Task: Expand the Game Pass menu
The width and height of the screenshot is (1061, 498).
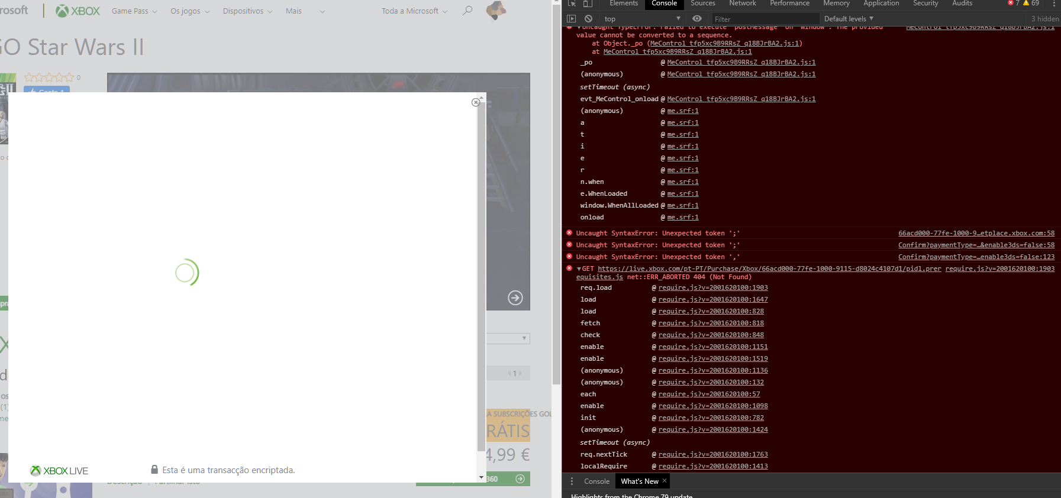Action: click(x=134, y=11)
